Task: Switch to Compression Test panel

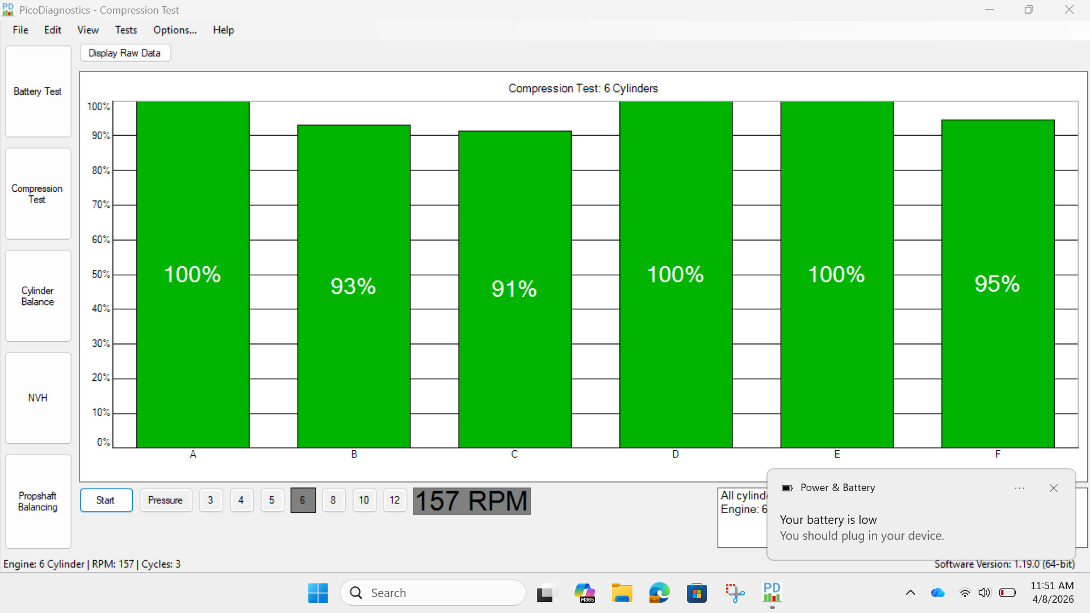Action: click(x=38, y=194)
